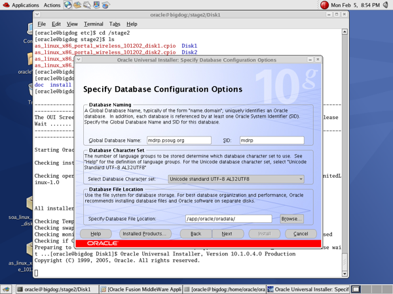Click the 'doc' directory text in terminal

(39, 85)
